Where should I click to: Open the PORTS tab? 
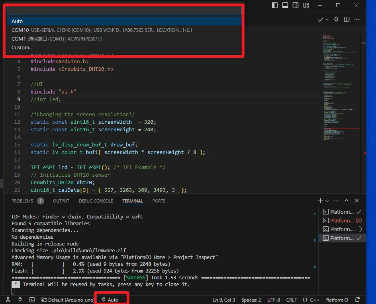click(159, 201)
